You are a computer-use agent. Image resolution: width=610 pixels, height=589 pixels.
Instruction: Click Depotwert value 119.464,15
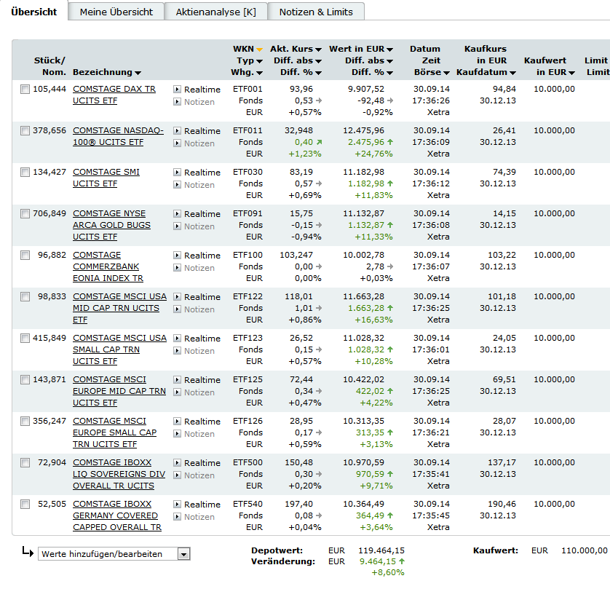click(x=381, y=550)
